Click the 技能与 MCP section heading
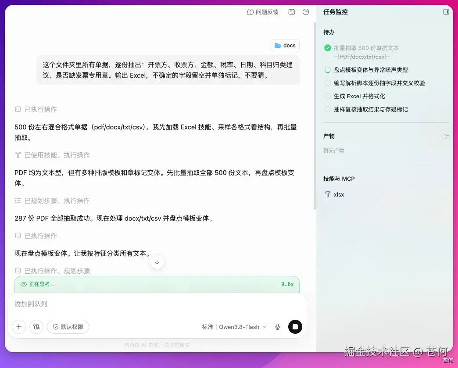This screenshot has width=458, height=368. tap(339, 179)
